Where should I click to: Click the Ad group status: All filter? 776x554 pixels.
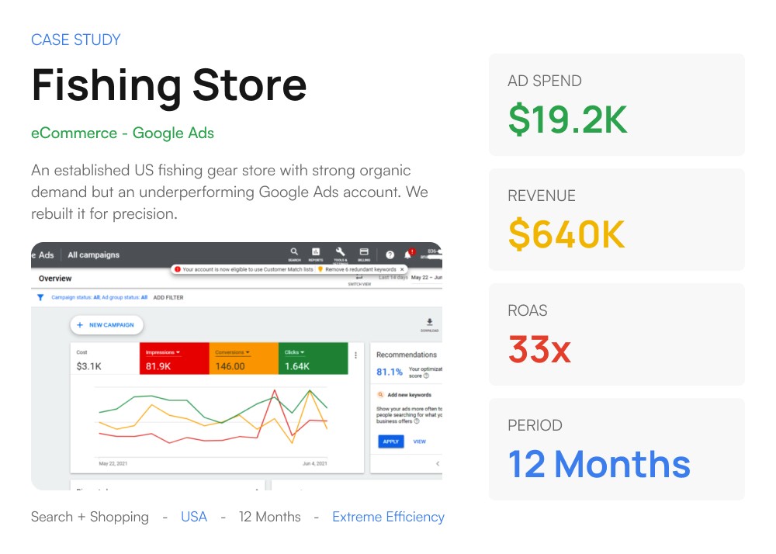[125, 297]
